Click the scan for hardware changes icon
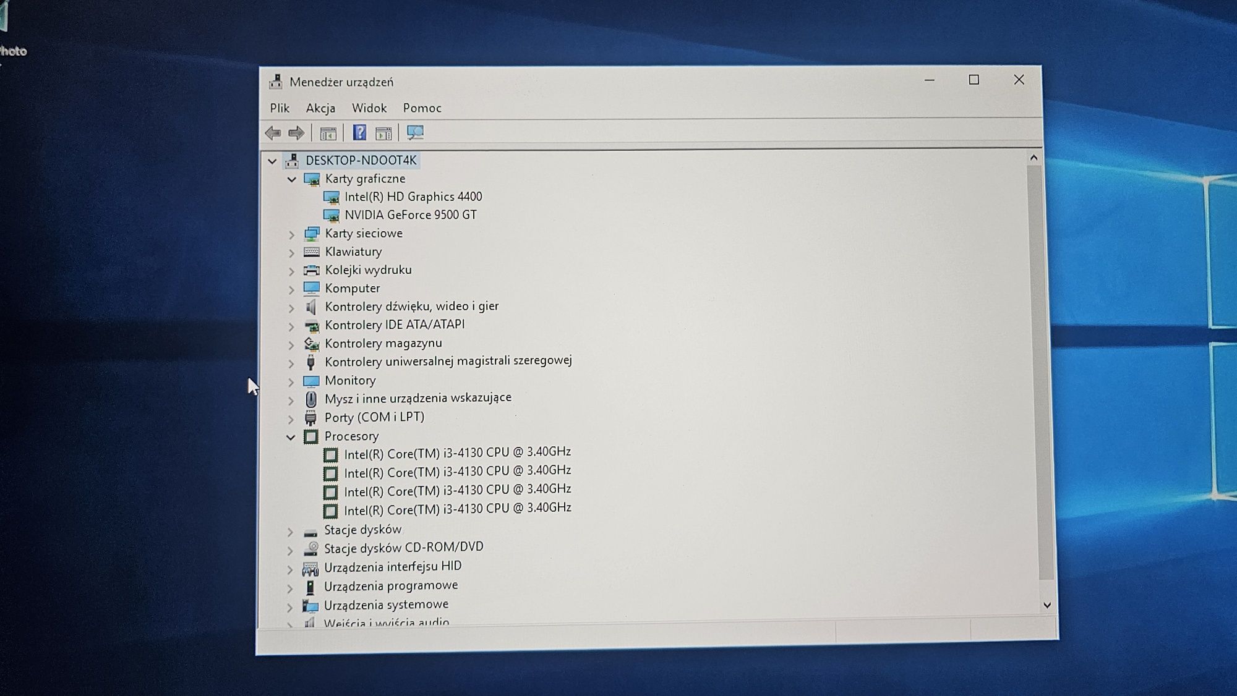This screenshot has height=696, width=1237. pyautogui.click(x=415, y=132)
